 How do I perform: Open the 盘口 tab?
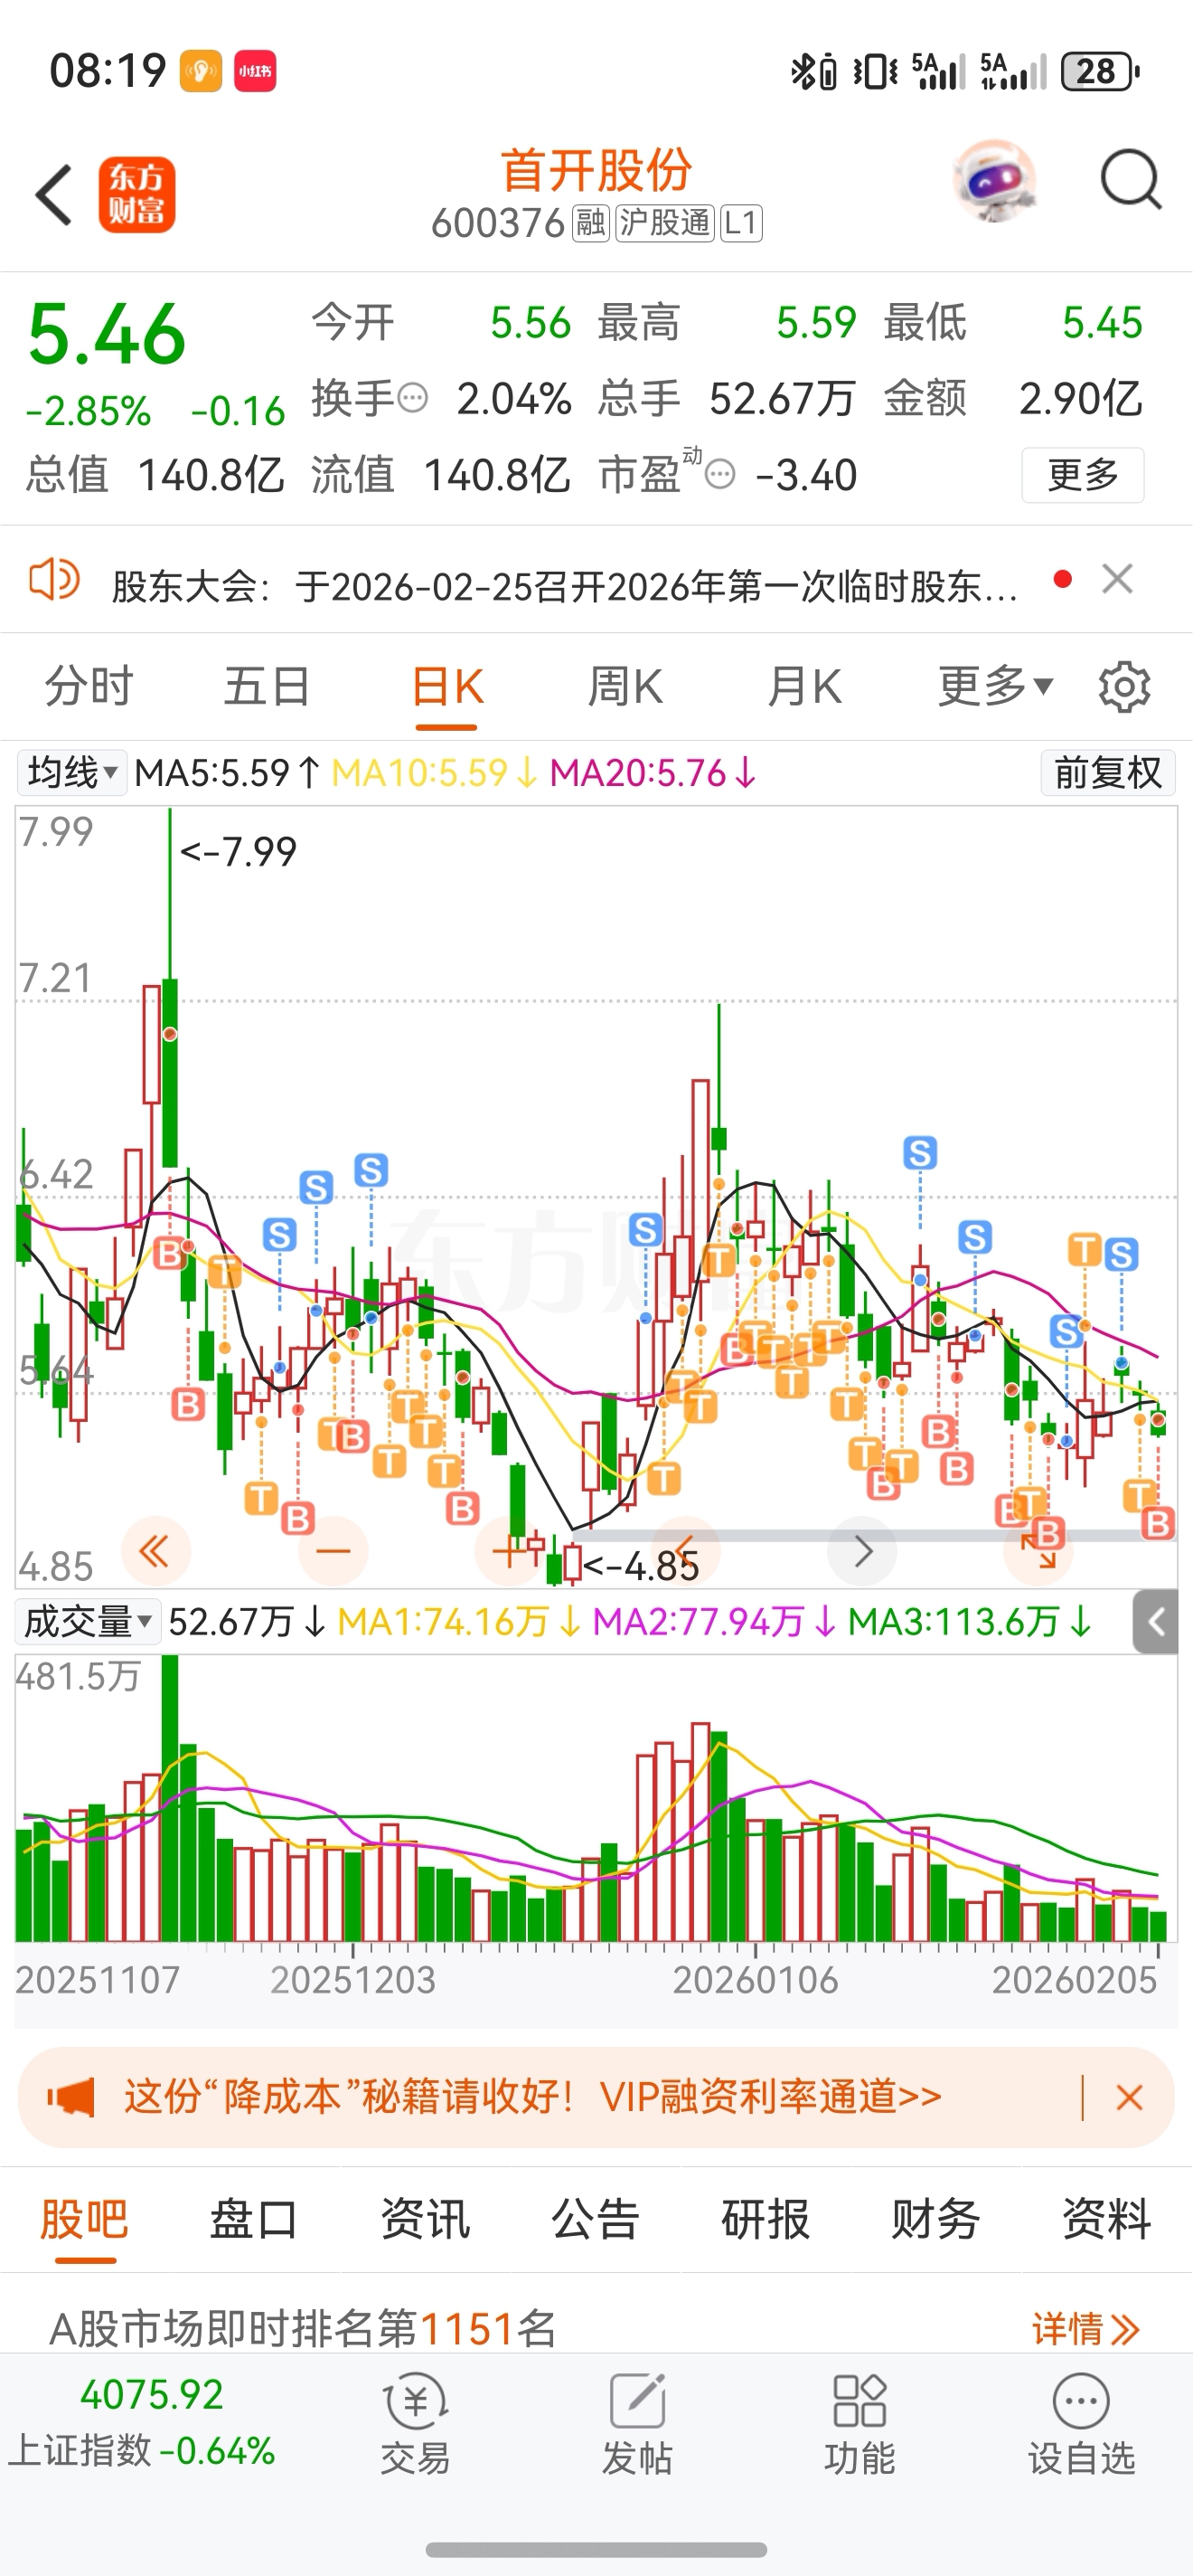coord(255,2219)
